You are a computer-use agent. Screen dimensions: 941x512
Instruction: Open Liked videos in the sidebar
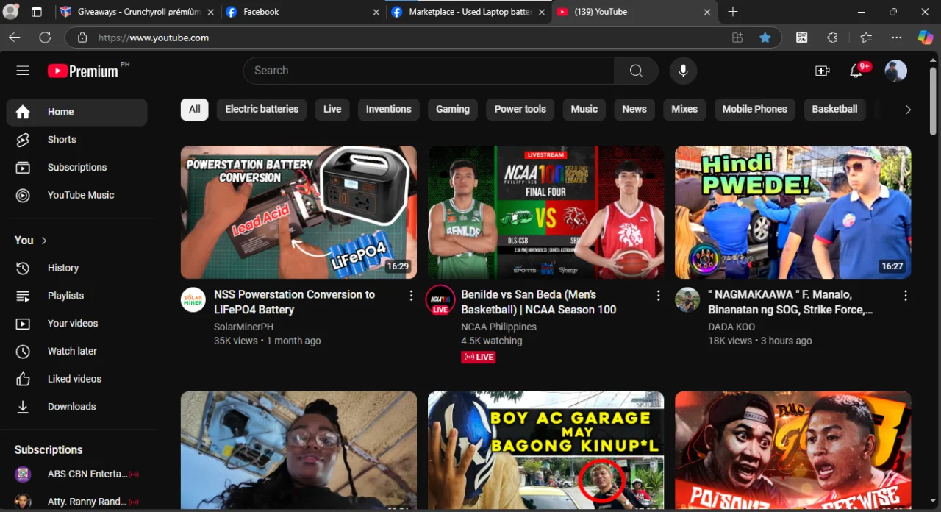pos(76,379)
